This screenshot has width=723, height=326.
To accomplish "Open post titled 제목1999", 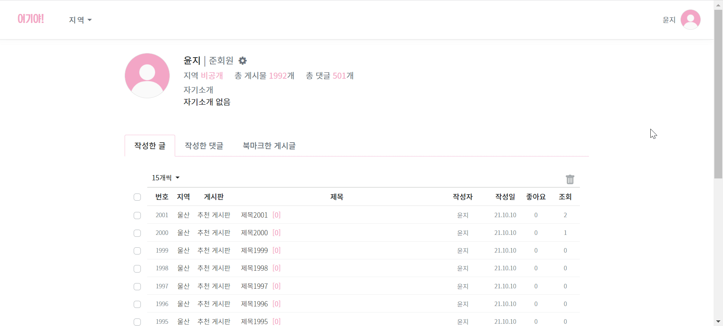I will (x=255, y=250).
